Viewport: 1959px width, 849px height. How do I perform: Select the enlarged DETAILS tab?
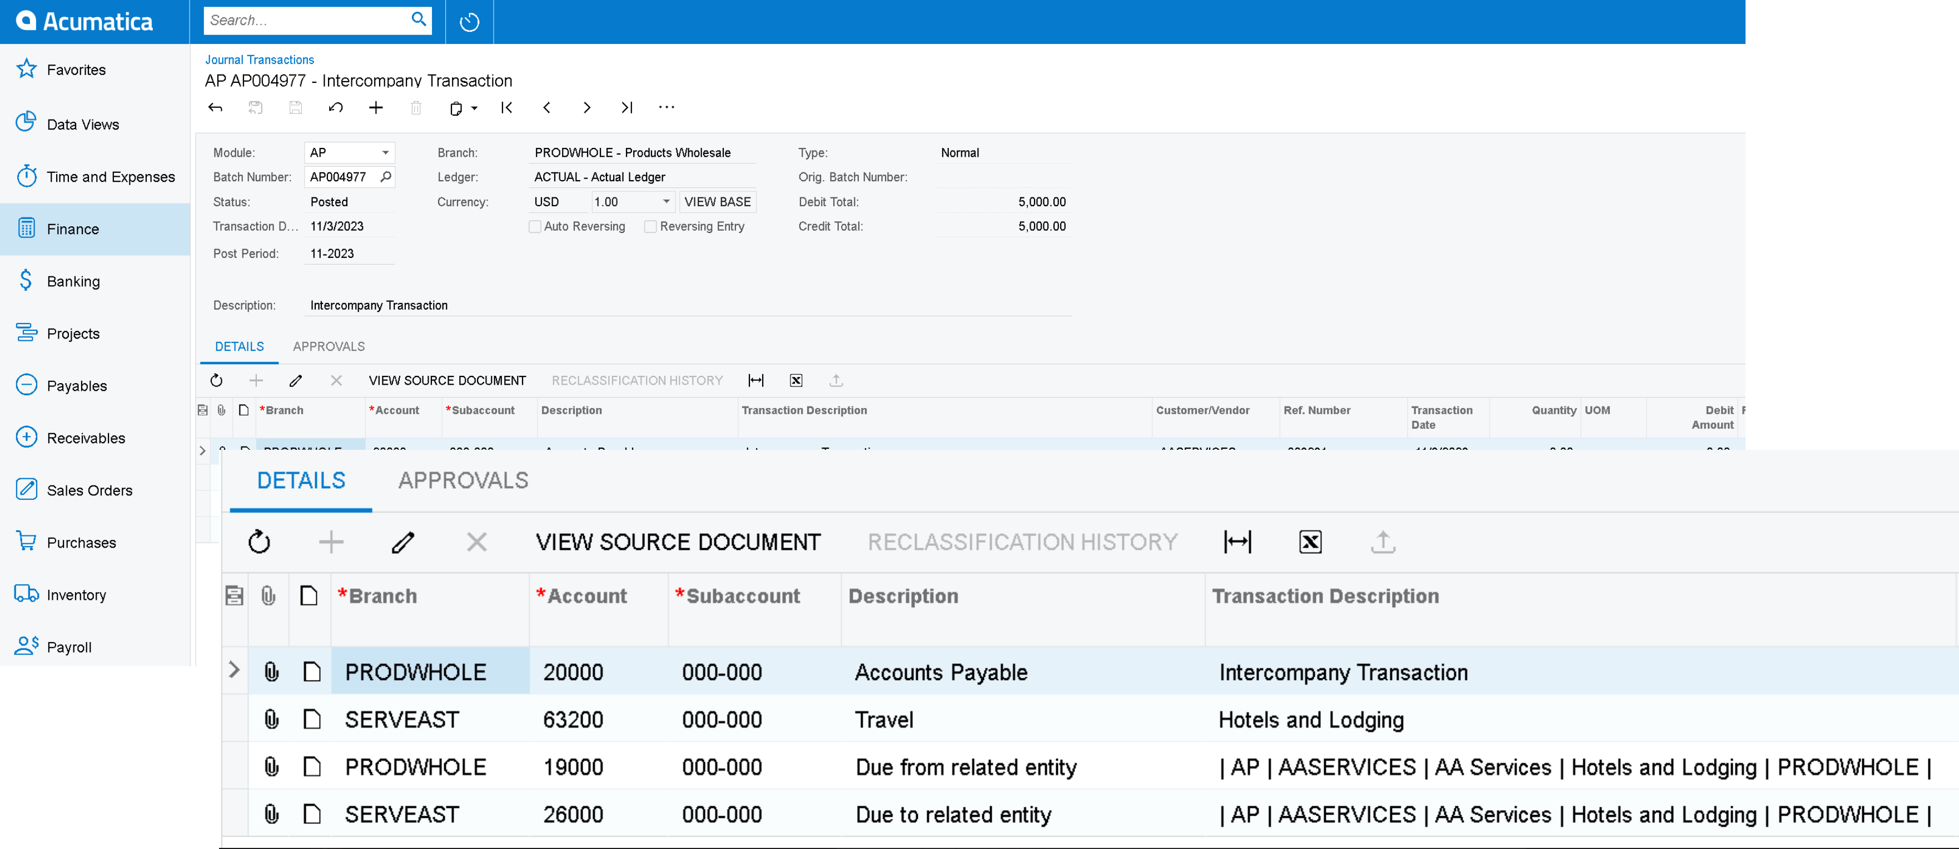click(x=301, y=480)
